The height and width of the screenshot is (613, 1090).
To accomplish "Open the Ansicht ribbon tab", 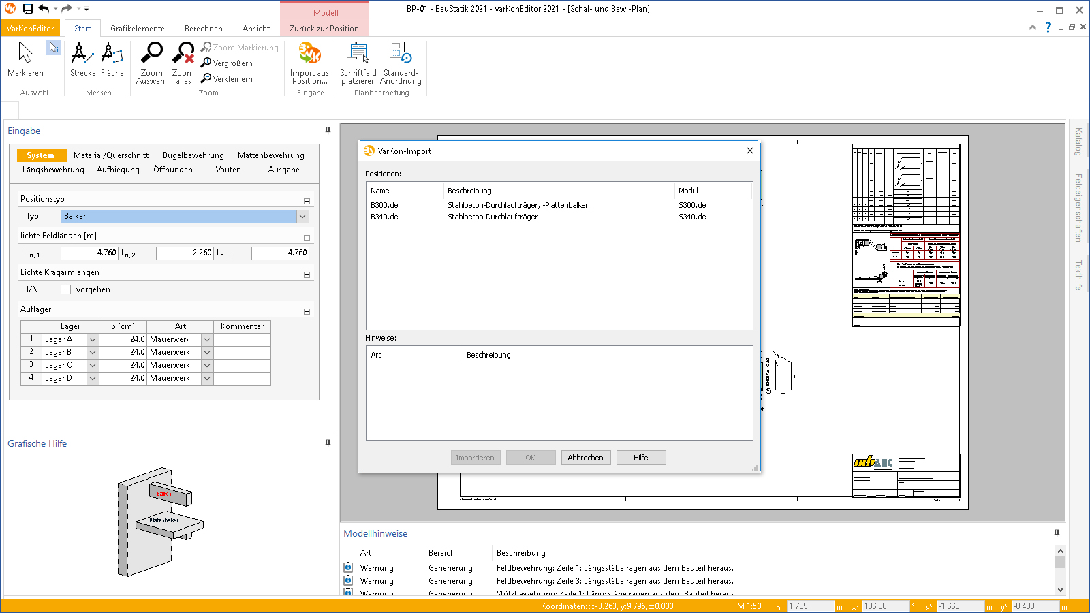I will click(x=256, y=29).
